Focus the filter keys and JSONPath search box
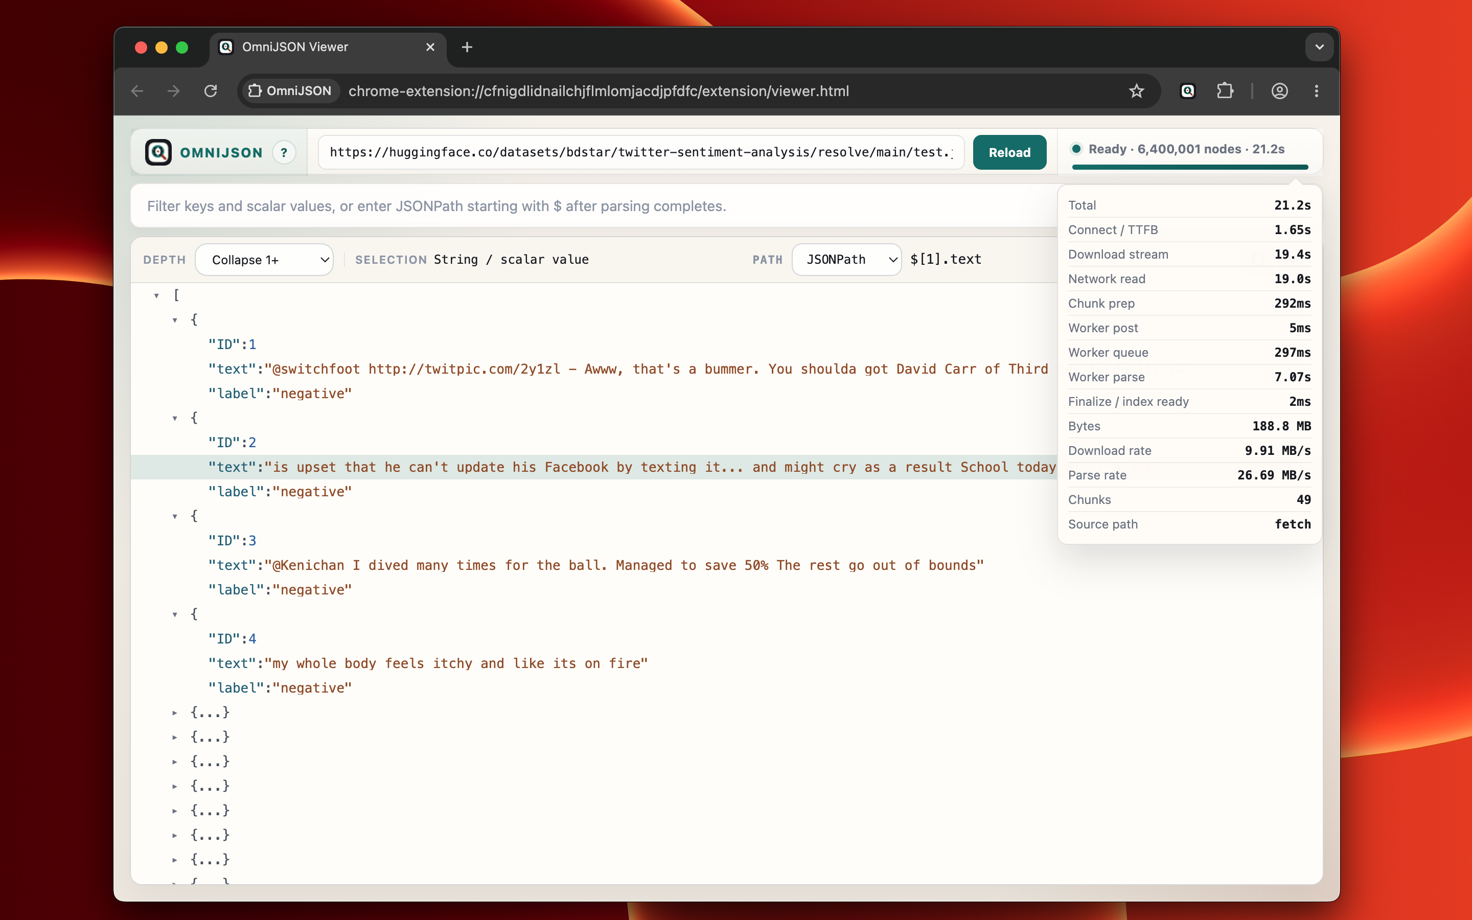Screen dimensions: 1472x920 pos(593,206)
